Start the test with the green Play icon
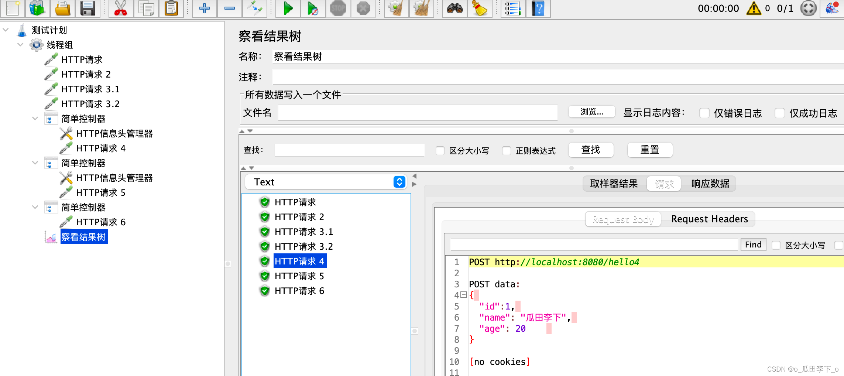 pos(288,8)
